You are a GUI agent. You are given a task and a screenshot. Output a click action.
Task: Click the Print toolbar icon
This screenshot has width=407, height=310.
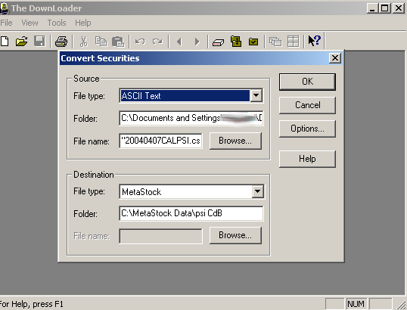[61, 42]
